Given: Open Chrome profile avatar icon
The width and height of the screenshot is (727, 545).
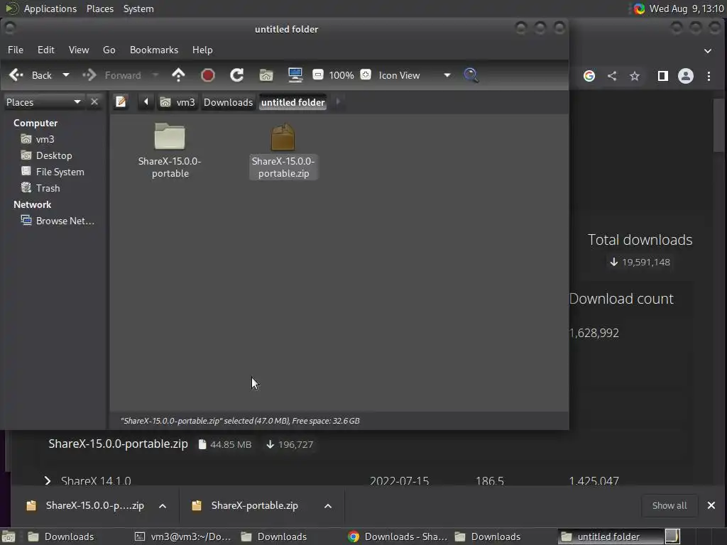Looking at the screenshot, I should [686, 76].
